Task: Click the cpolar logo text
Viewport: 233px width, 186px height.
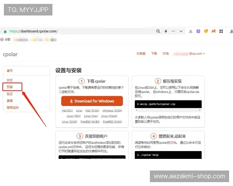Action: 10,54
